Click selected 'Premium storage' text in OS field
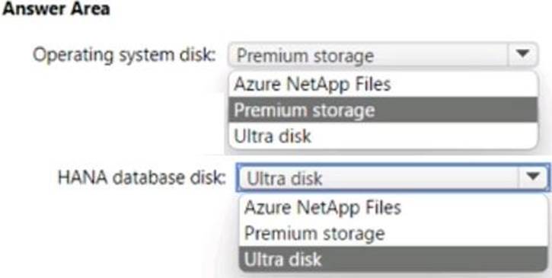The width and height of the screenshot is (552, 278). click(x=305, y=56)
